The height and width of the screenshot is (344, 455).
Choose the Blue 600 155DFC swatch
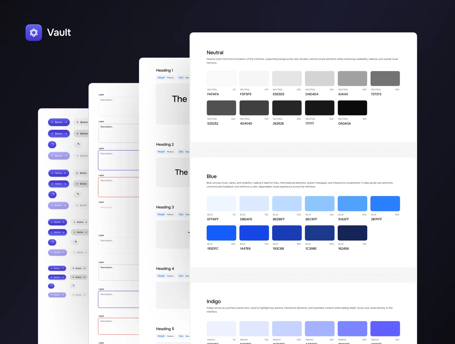(221, 233)
